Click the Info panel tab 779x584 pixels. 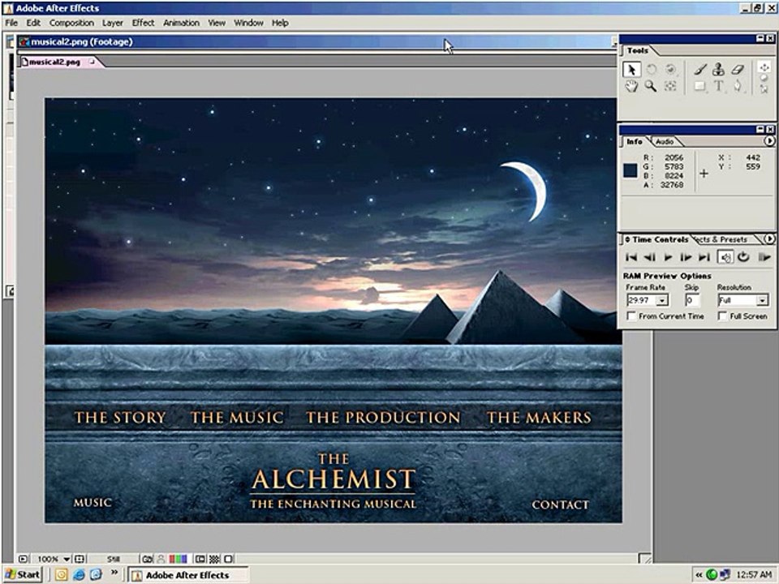(635, 141)
